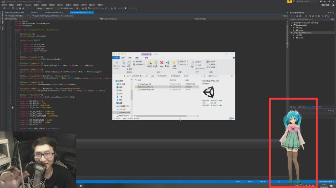
Task: Click the Attach to Unity run button
Action: coord(67,8)
